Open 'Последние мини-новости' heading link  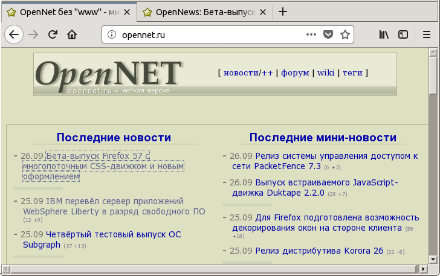pos(323,138)
